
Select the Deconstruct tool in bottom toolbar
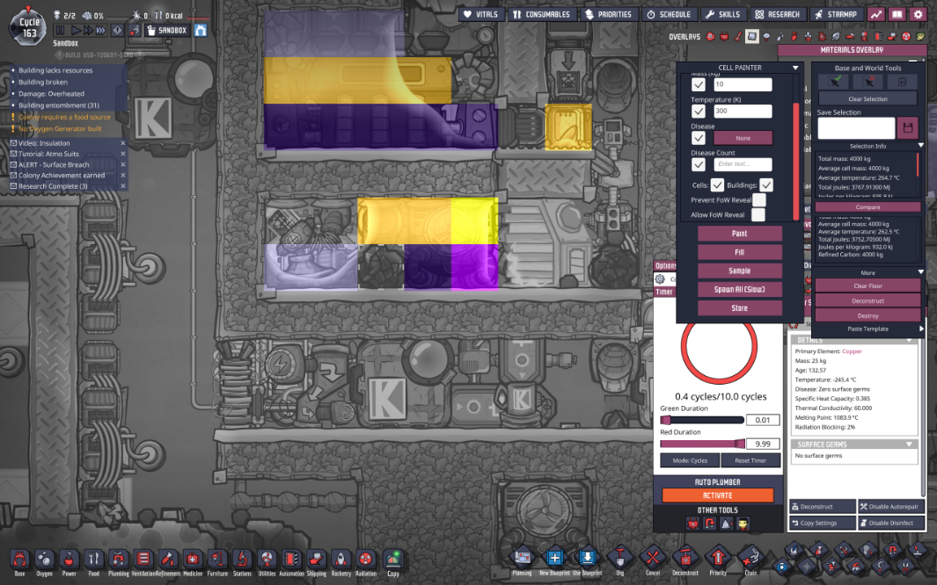click(x=684, y=558)
